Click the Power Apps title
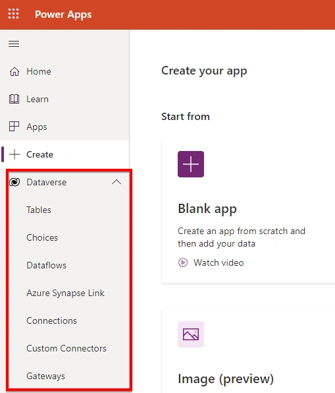This screenshot has height=393, width=335. 63,15
